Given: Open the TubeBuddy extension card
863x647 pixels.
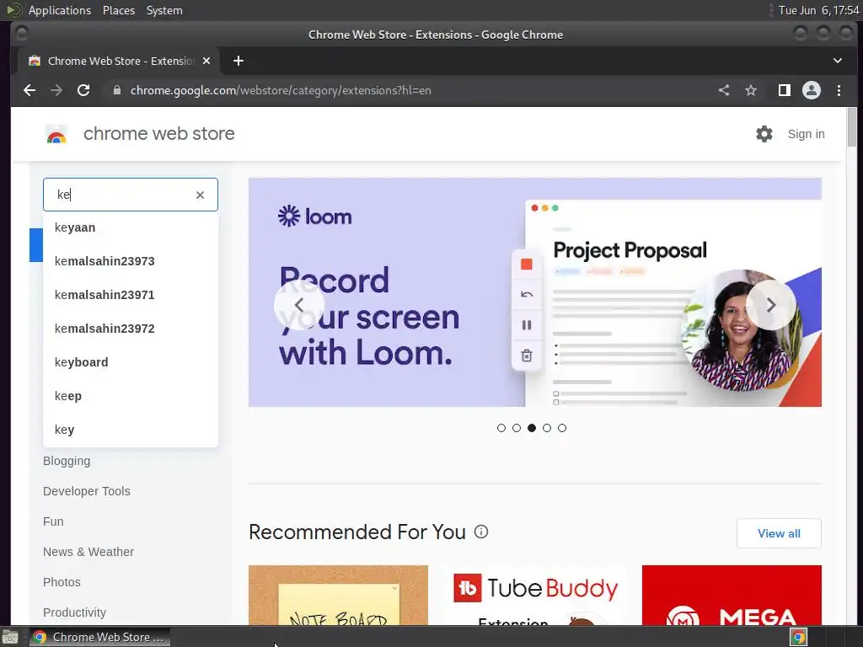Looking at the screenshot, I should pyautogui.click(x=535, y=596).
